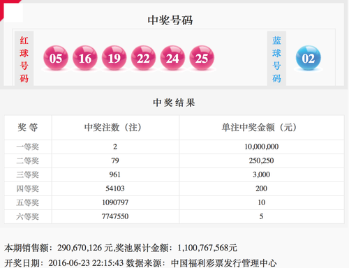Click the red ball numbered 25
Image resolution: width=349 pixels, height=268 pixels.
202,58
